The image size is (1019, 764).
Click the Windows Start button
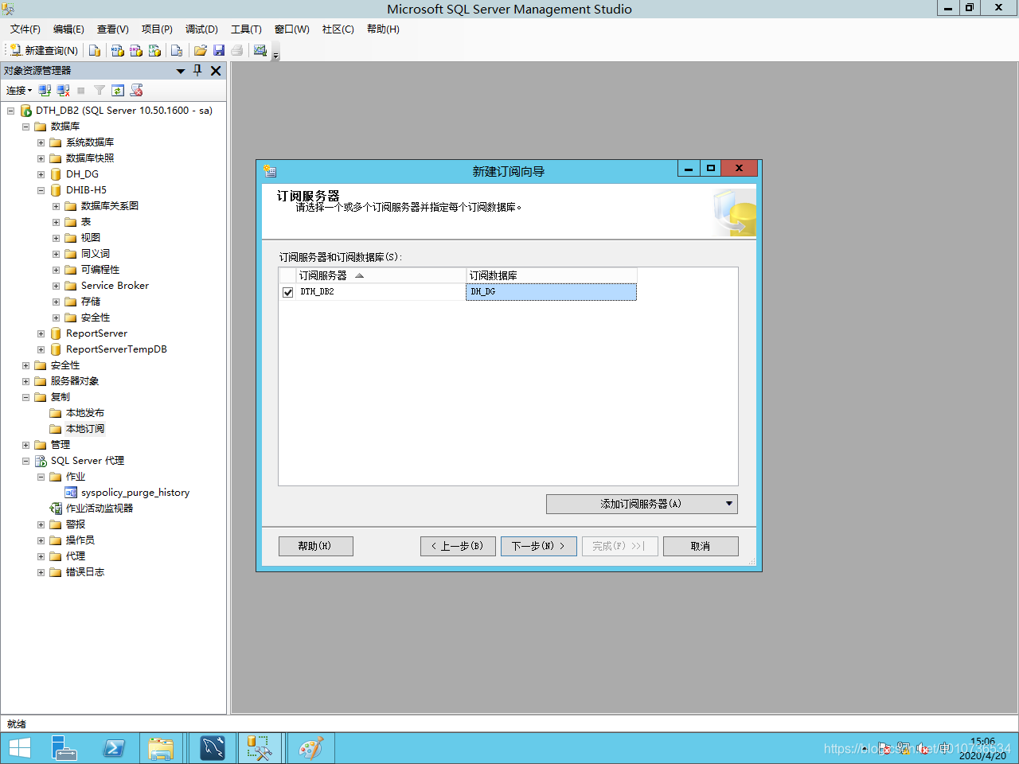tap(19, 748)
